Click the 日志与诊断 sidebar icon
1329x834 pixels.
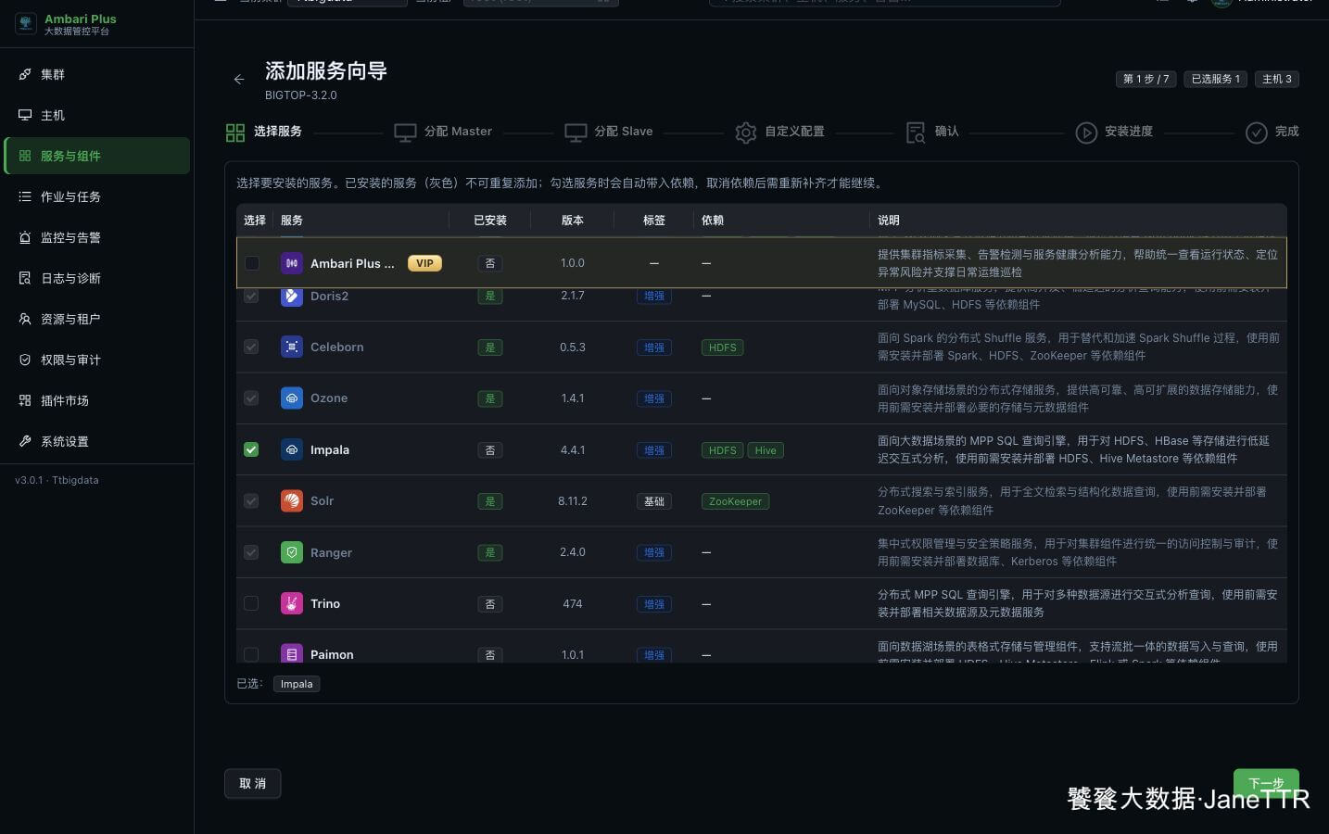[25, 278]
